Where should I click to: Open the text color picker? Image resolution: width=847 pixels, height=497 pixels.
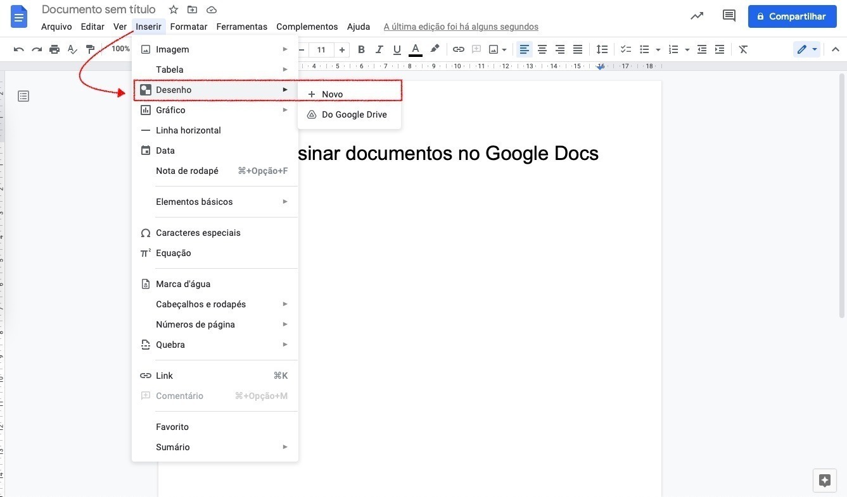point(416,49)
